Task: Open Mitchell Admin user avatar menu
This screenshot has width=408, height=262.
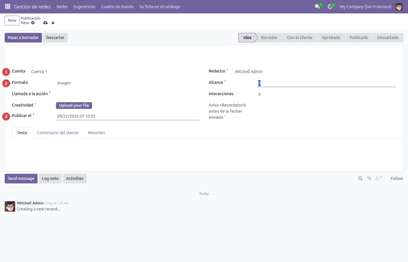Action: [399, 6]
